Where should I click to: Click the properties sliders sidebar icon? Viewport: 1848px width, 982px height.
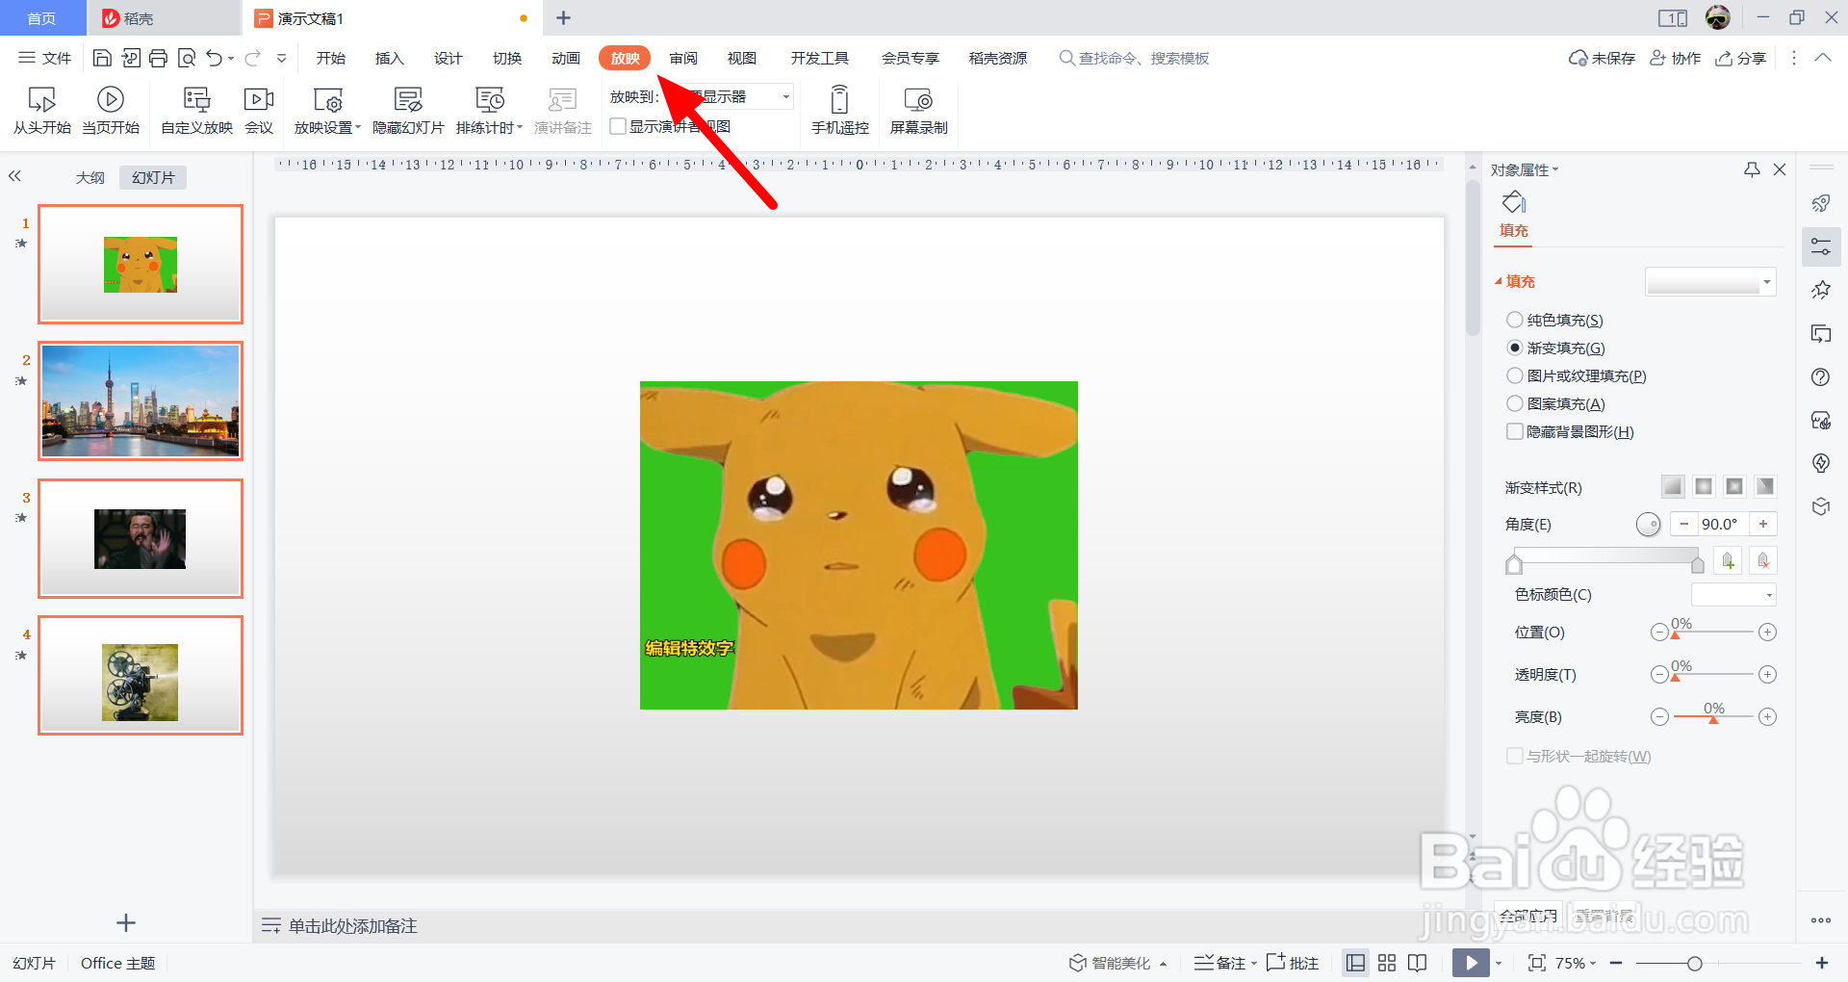pos(1821,246)
